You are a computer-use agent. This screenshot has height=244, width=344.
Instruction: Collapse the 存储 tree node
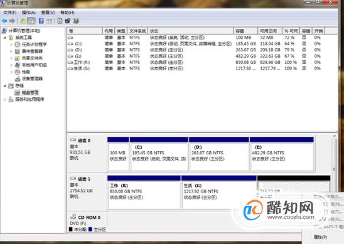5,86
